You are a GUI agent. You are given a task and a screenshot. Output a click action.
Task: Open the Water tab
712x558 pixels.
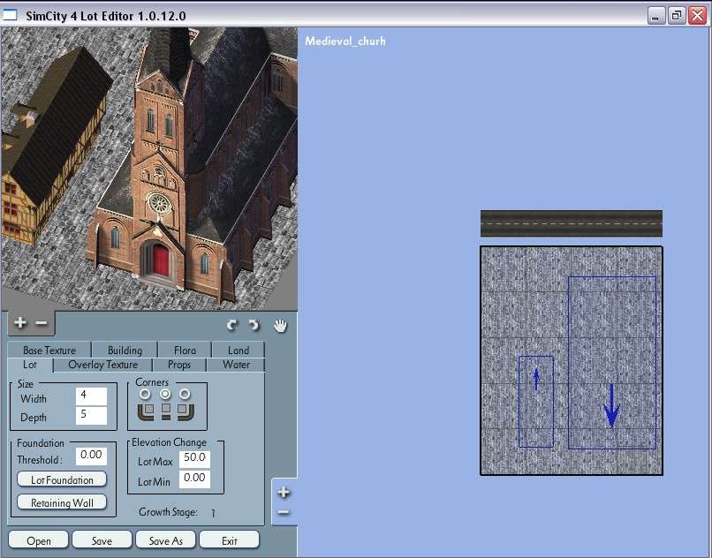[236, 365]
